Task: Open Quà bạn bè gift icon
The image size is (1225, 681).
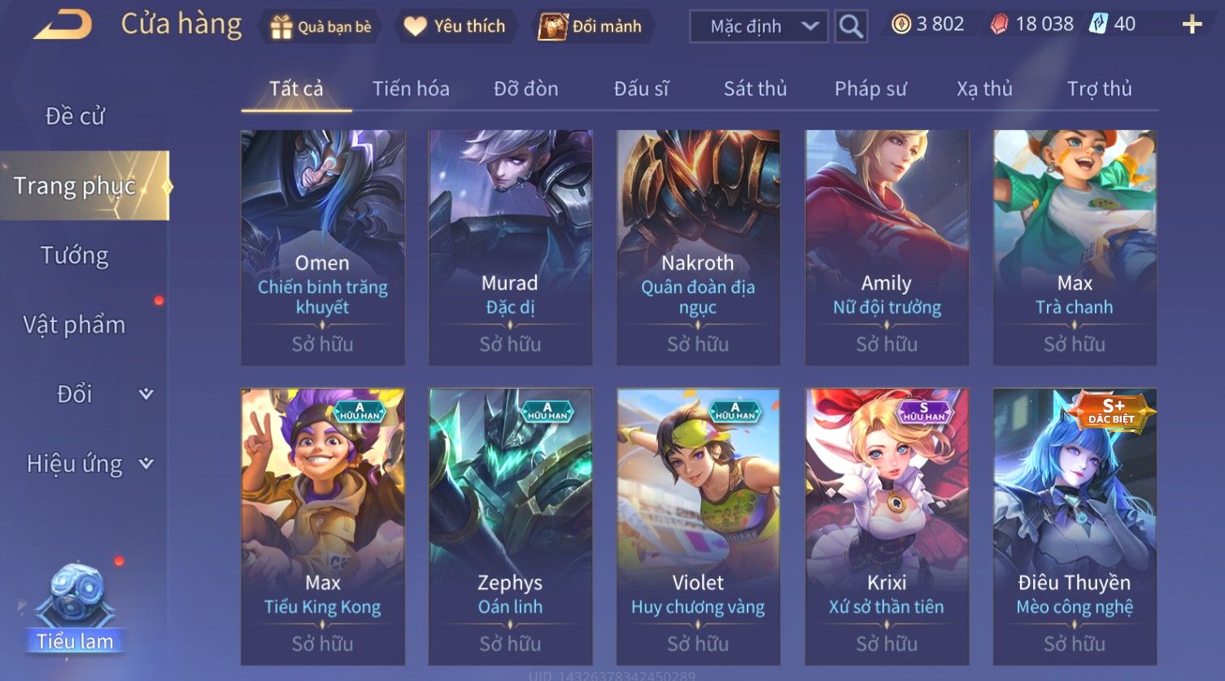Action: coord(281,27)
